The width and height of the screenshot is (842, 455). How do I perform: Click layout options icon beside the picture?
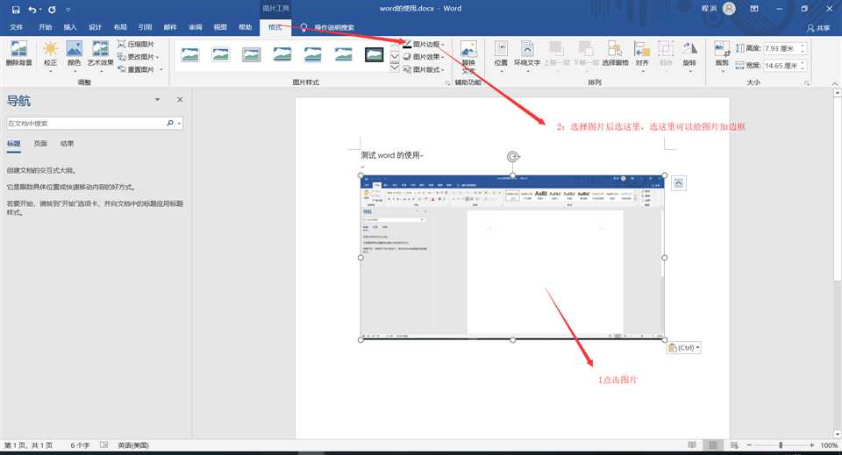point(679,183)
